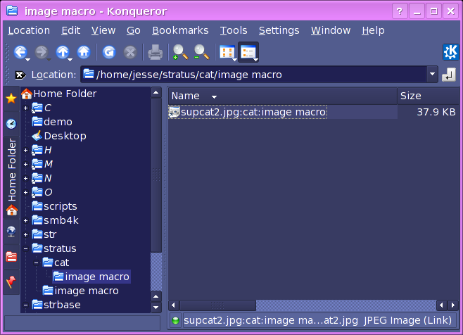Viewport: 463px width, 335px height.
Task: Zoom in with the magnifier plus icon
Action: [180, 52]
